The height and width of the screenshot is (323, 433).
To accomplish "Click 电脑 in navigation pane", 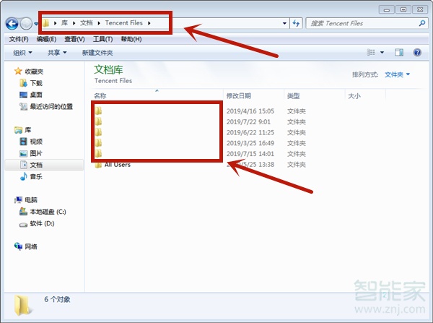I will (31, 200).
